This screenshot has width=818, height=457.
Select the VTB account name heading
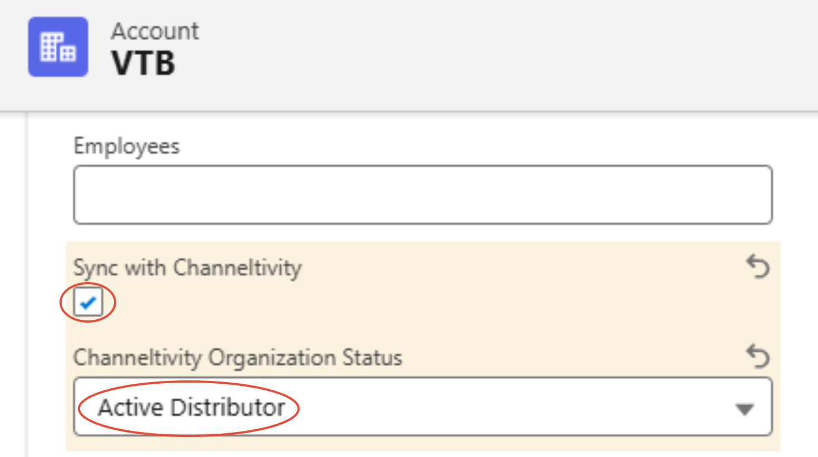[143, 63]
